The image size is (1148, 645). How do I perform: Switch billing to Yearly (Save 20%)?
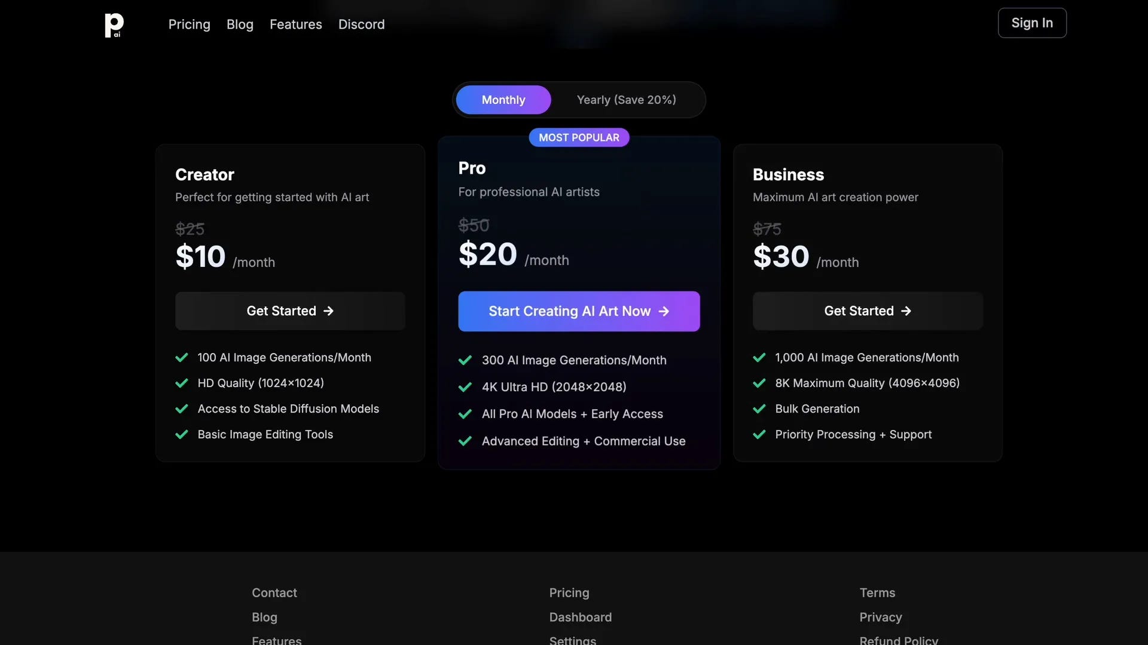[x=625, y=100]
